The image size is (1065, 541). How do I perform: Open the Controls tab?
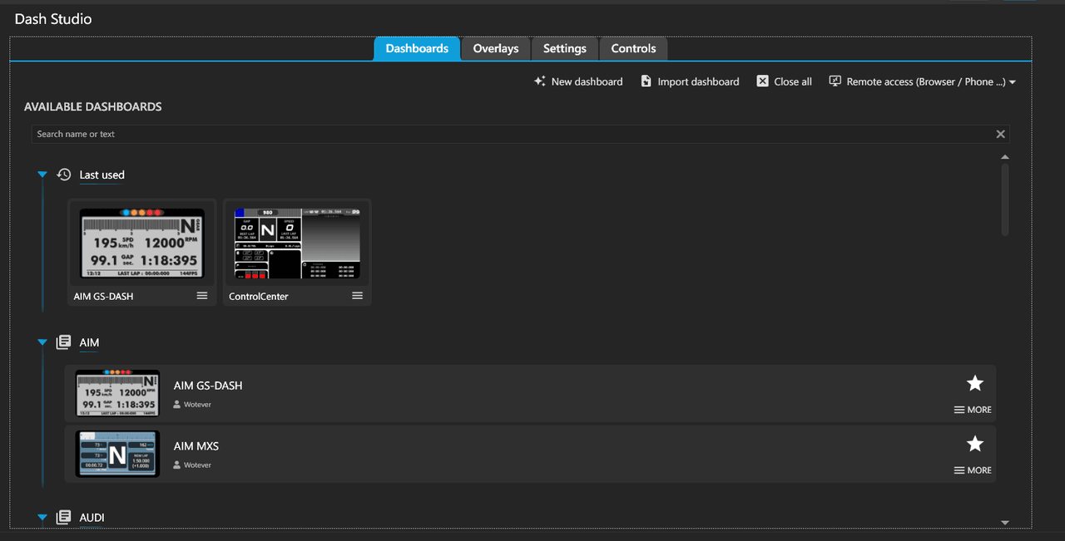coord(633,48)
